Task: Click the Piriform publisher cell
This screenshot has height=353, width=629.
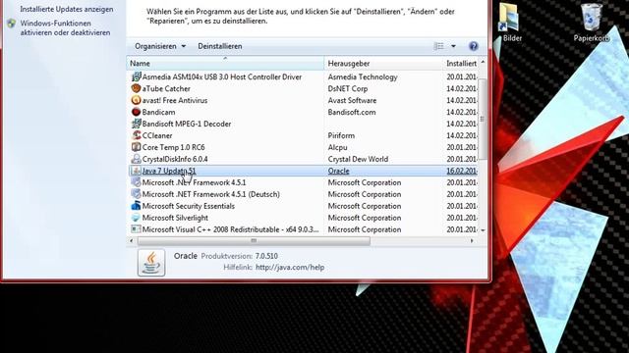Action: pyautogui.click(x=341, y=135)
